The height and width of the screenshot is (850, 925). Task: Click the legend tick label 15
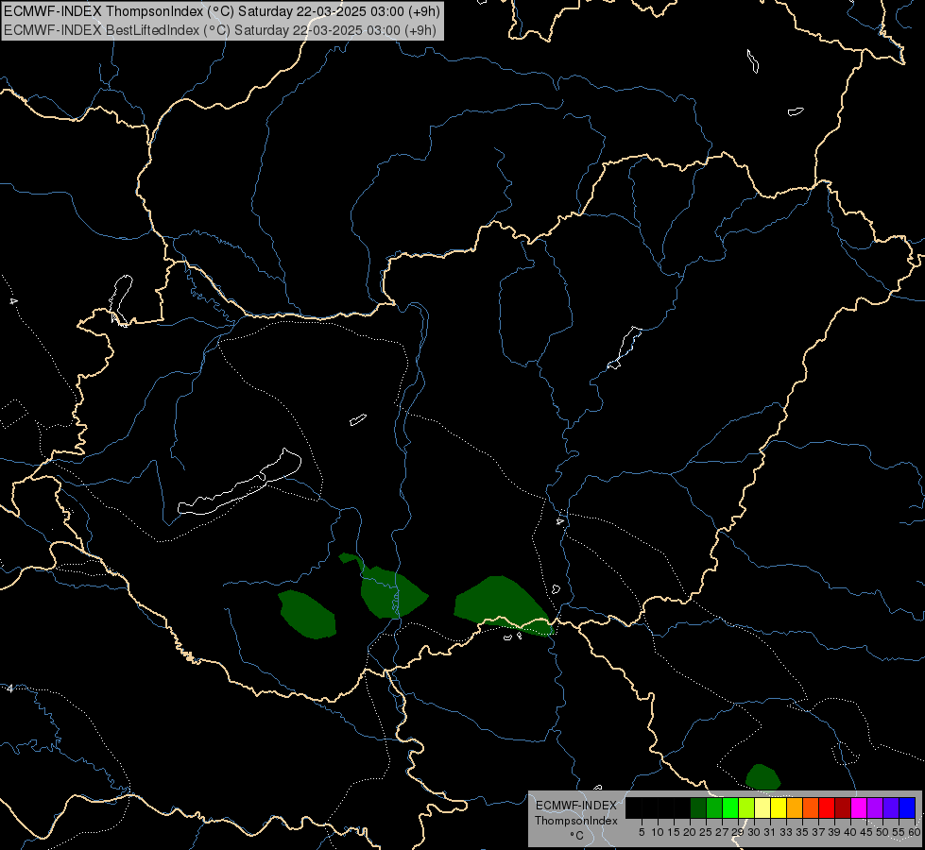click(674, 832)
